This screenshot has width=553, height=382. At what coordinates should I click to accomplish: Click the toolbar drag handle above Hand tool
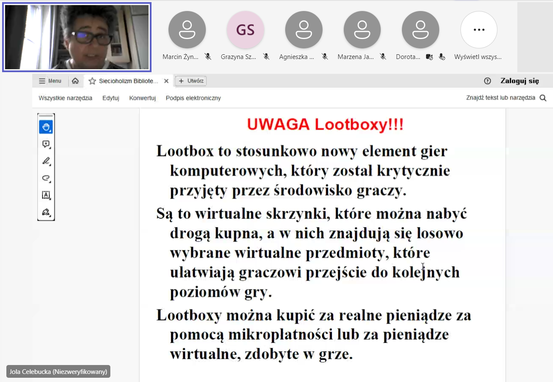click(46, 116)
